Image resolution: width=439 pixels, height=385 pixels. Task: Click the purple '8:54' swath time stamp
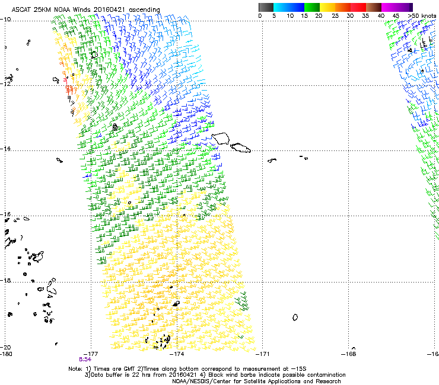click(85, 360)
